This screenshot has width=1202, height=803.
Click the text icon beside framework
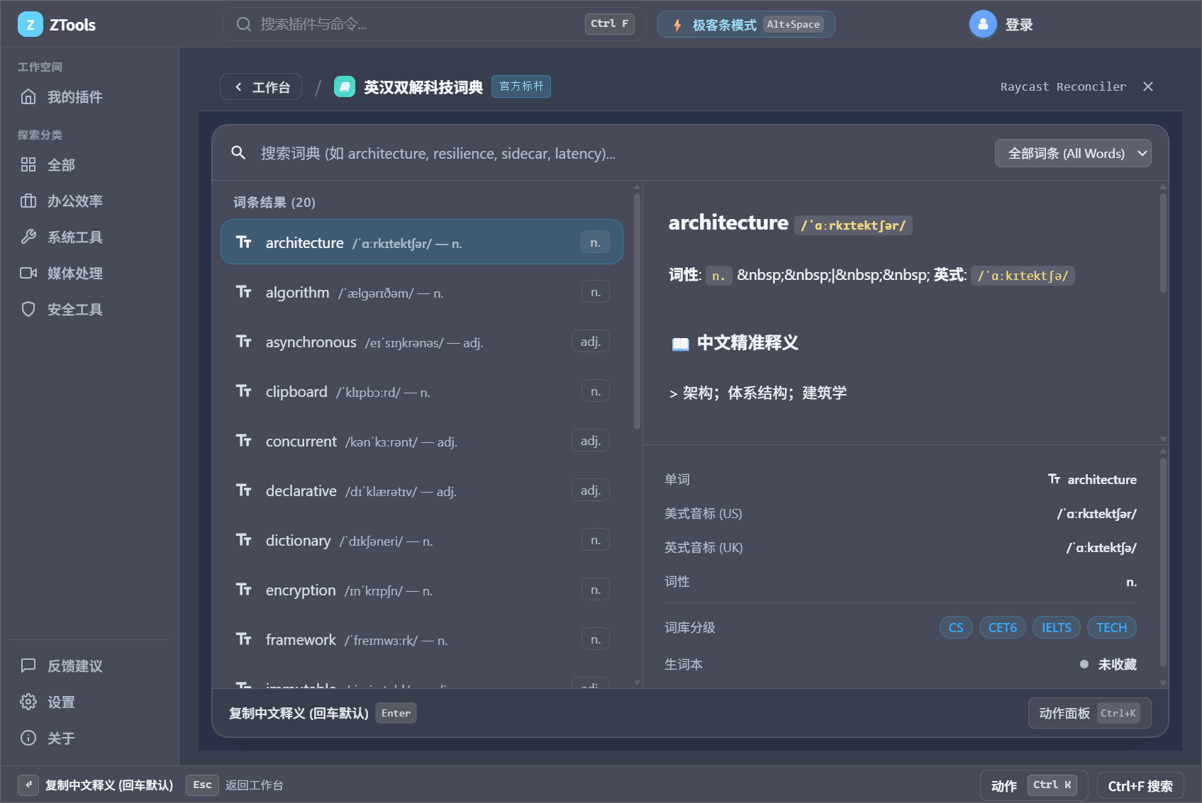coord(244,639)
